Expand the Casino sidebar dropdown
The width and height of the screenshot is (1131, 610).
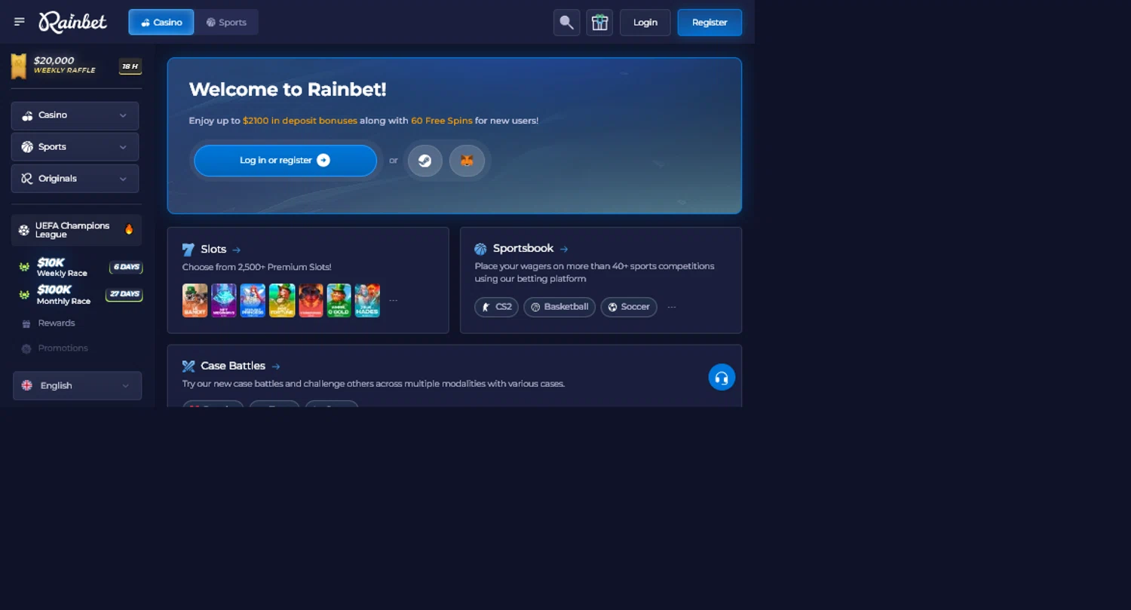[x=75, y=115]
